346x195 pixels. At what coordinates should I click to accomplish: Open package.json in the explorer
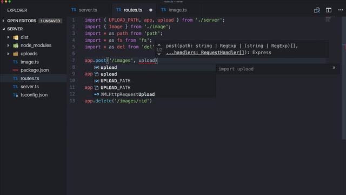(35, 70)
